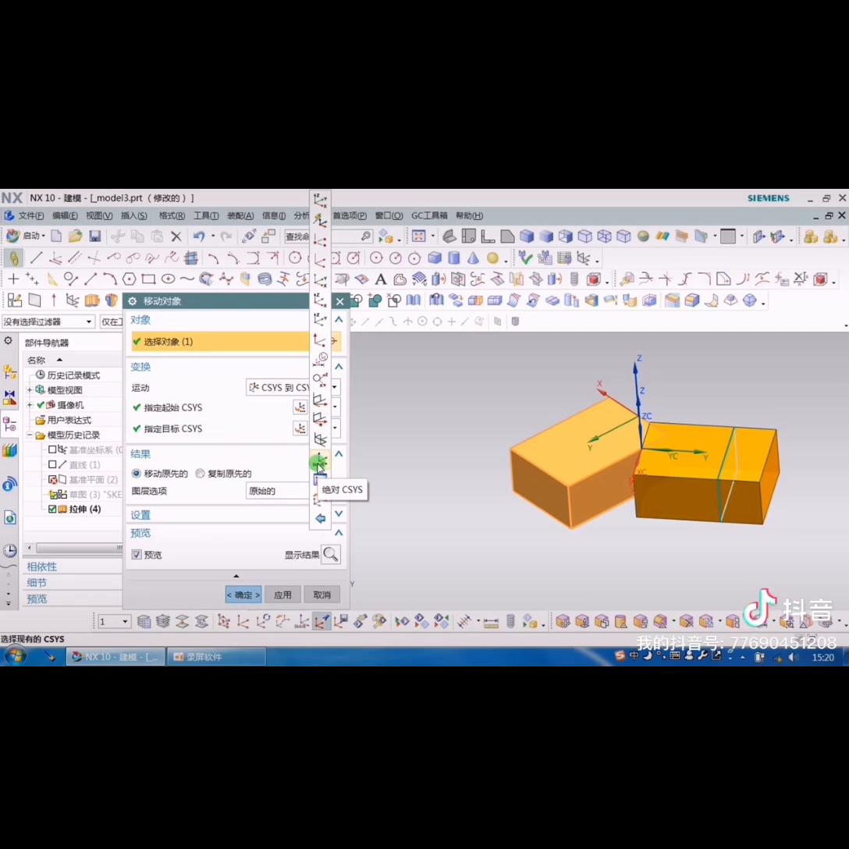Click the Undo arrow icon

coord(199,236)
